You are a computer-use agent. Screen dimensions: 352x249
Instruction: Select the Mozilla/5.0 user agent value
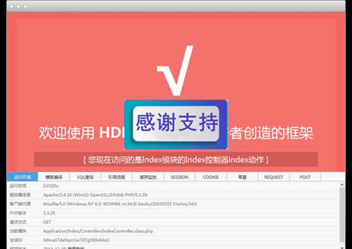tap(120, 204)
